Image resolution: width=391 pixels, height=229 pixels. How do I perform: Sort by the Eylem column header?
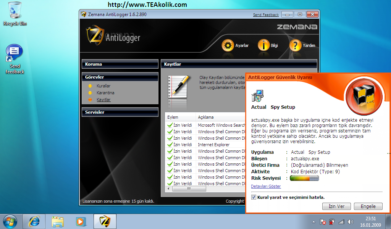point(180,117)
